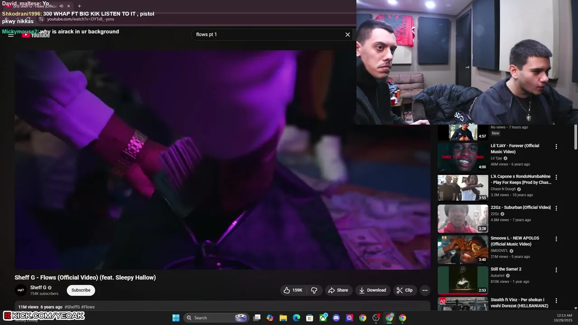
Task: Share the Flows video
Action: (338, 290)
